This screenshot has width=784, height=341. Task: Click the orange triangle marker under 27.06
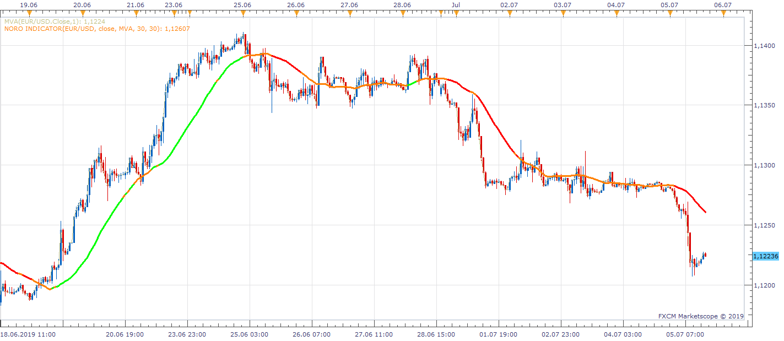point(349,12)
